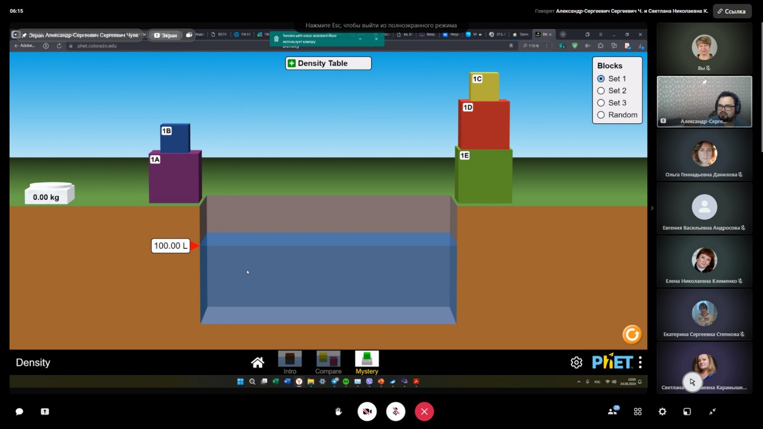763x429 pixels.
Task: Select Елена Николаевна Клименко's tile
Action: [704, 262]
